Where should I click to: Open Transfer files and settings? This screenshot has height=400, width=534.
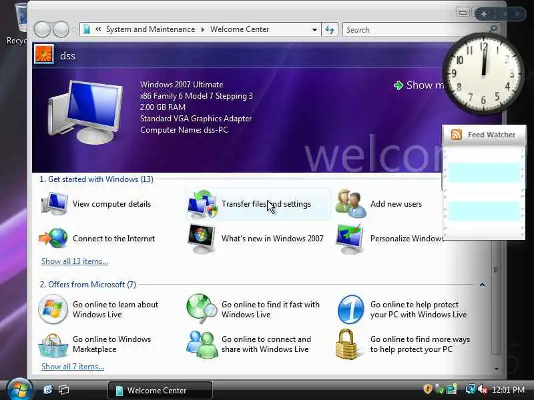pos(258,204)
